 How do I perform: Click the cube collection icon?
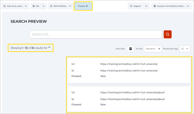pyautogui.click(x=5, y=6)
